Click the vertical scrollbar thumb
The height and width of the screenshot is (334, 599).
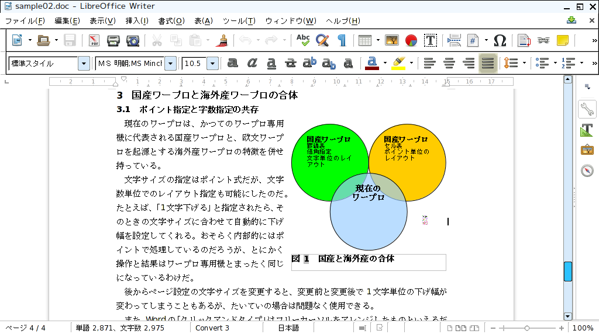tap(567, 271)
